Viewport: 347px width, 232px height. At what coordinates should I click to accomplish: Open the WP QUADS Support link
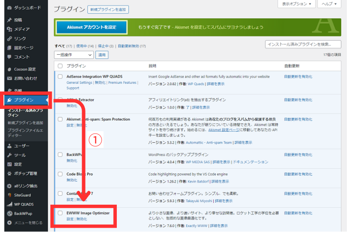pos(73,88)
